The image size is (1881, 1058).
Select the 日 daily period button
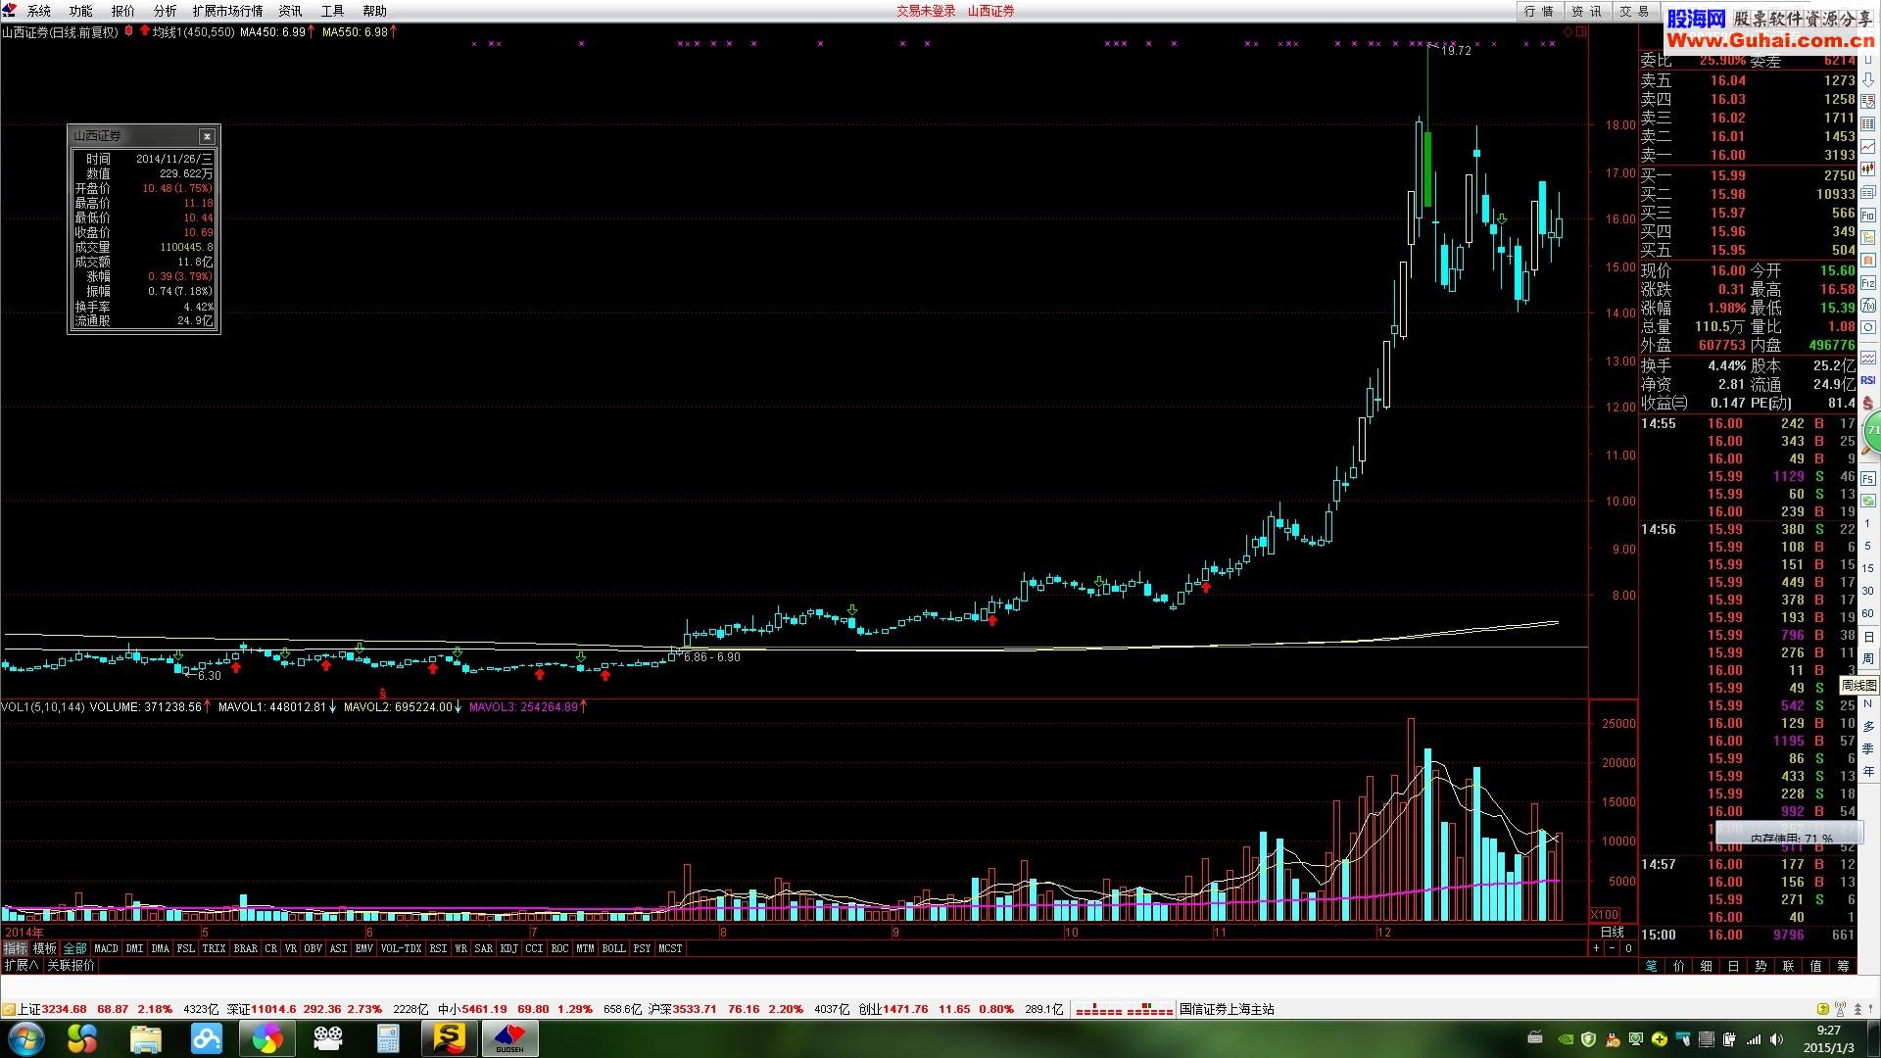click(1868, 638)
